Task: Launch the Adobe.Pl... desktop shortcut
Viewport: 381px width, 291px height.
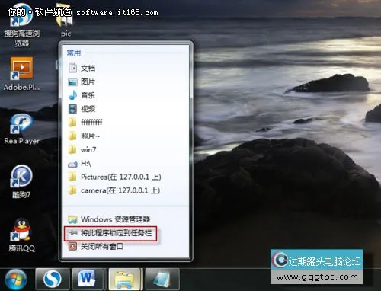Action: [x=21, y=74]
